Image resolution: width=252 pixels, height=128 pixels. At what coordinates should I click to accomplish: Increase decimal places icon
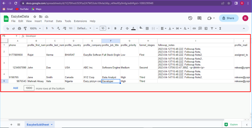point(64,28)
